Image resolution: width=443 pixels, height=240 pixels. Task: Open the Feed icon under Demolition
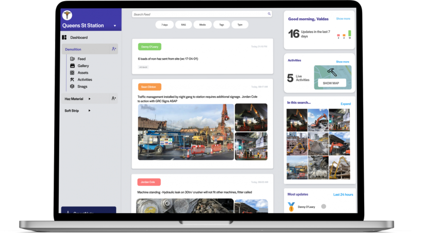[x=72, y=59]
